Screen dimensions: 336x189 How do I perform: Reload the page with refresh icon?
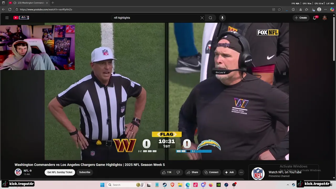point(10,9)
